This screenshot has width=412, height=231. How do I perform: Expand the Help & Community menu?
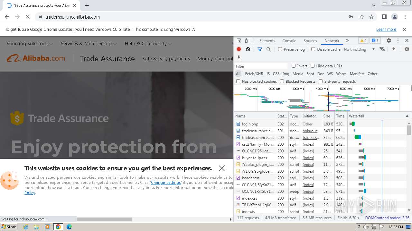(x=148, y=44)
